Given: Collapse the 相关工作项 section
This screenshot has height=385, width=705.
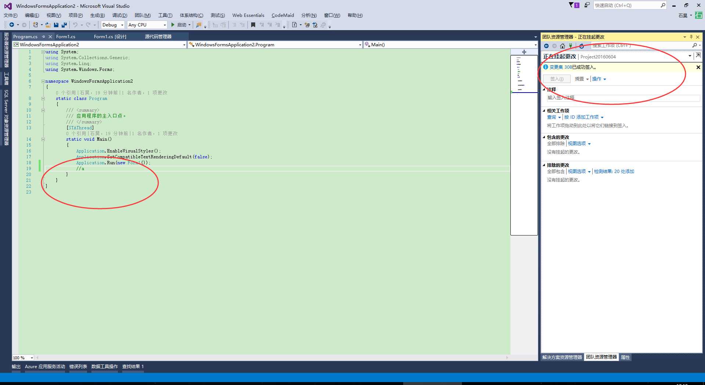Looking at the screenshot, I should (x=544, y=111).
